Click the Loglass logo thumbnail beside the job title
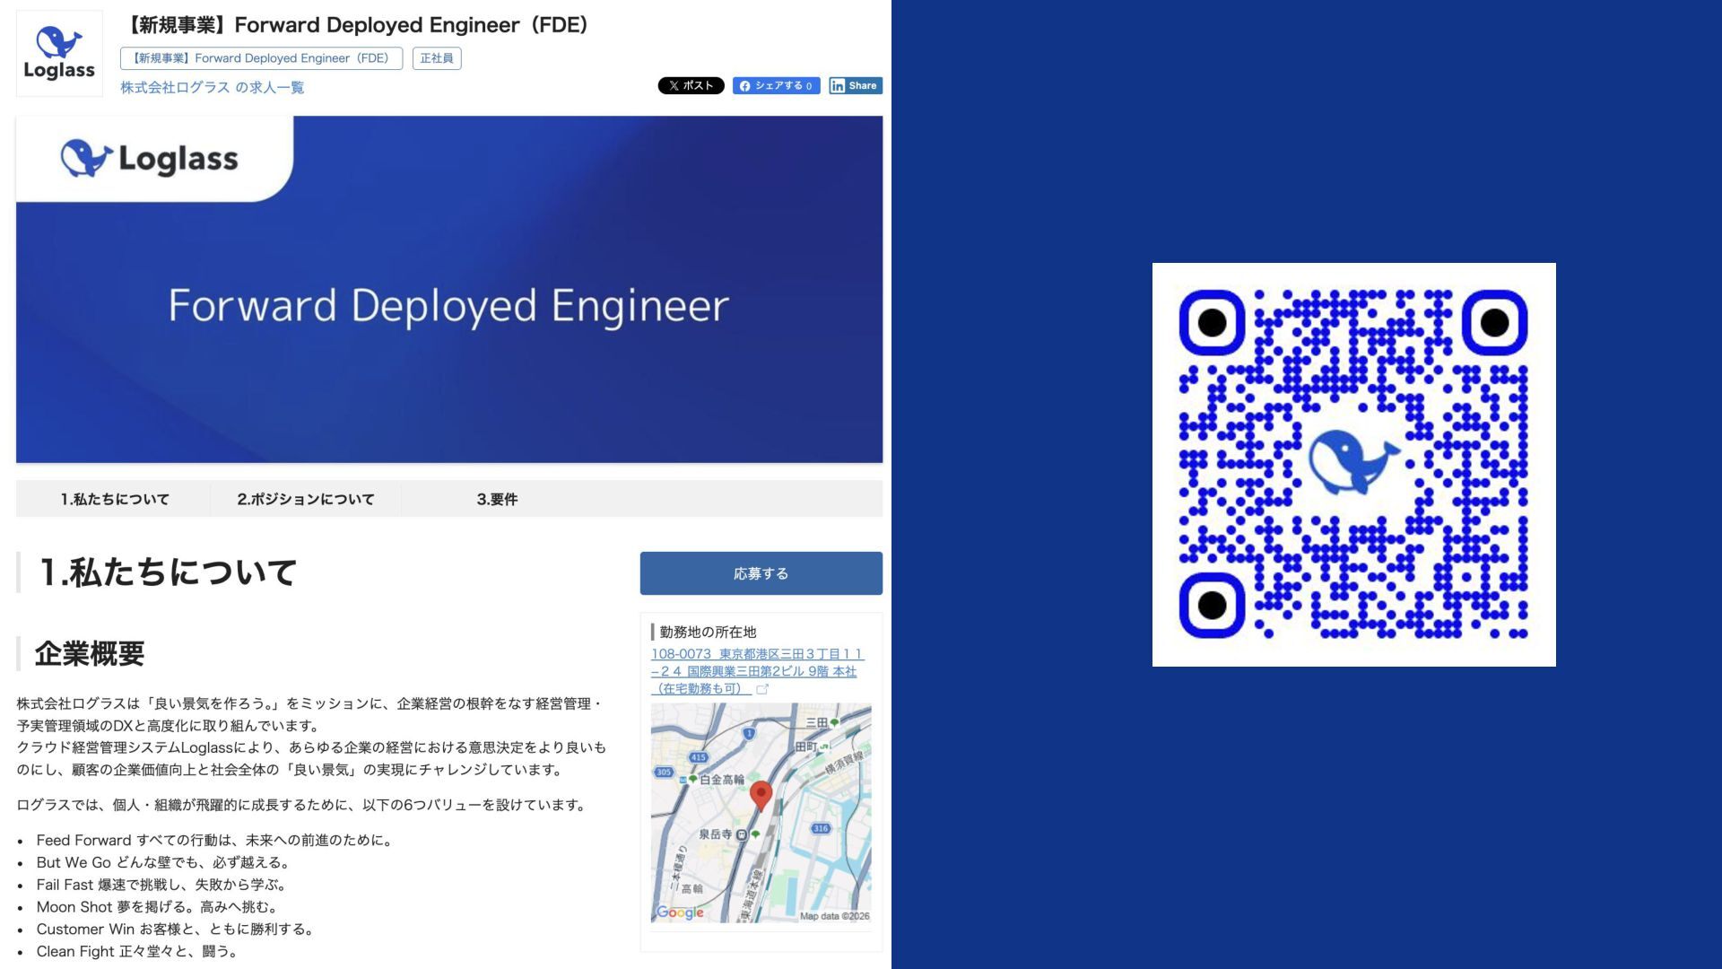 (x=59, y=53)
